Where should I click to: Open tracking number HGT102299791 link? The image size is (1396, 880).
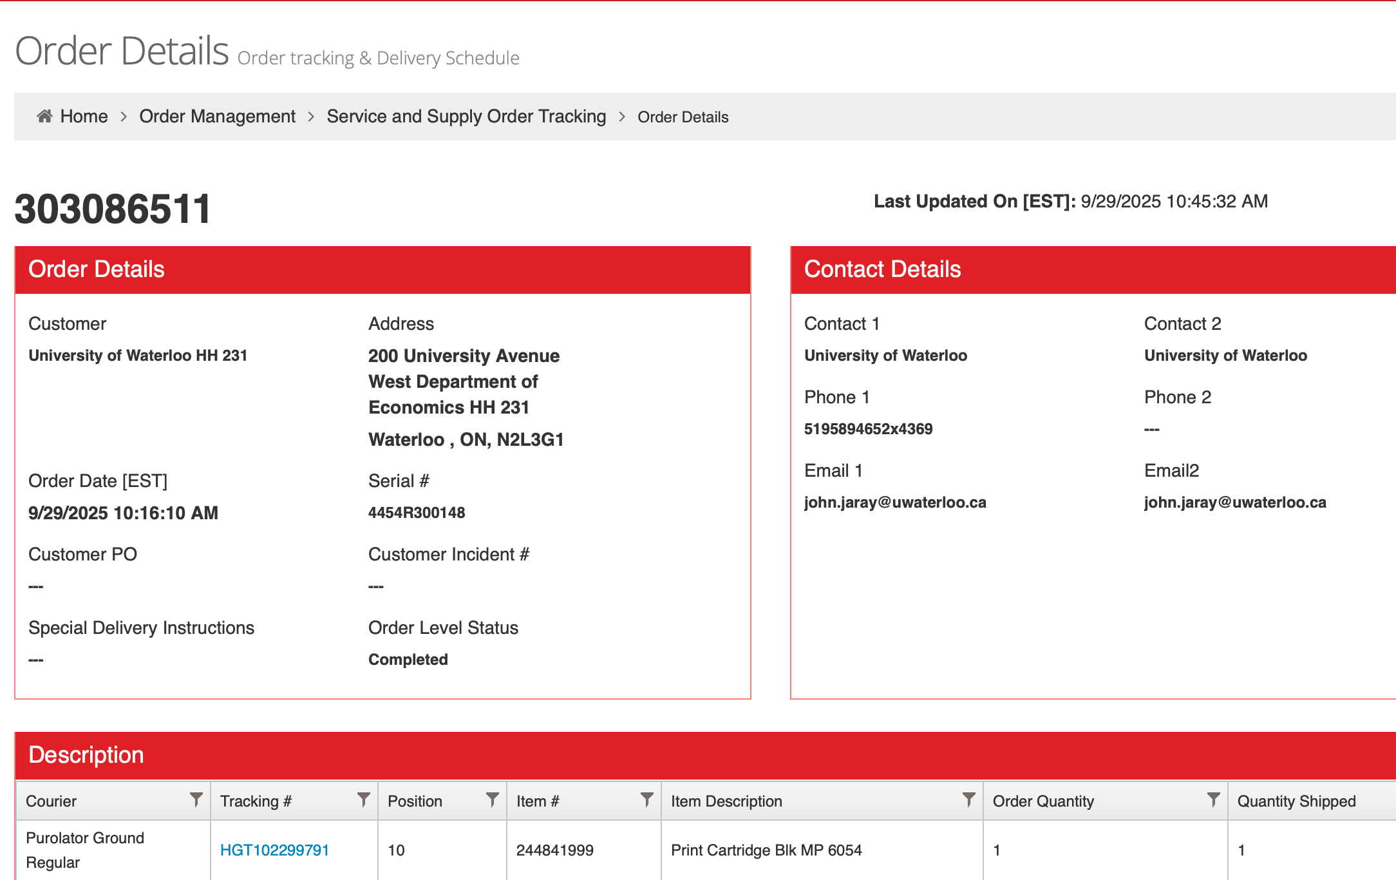click(274, 850)
